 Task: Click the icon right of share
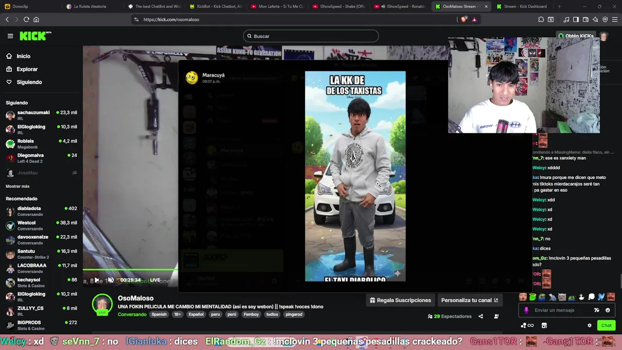pos(496,316)
